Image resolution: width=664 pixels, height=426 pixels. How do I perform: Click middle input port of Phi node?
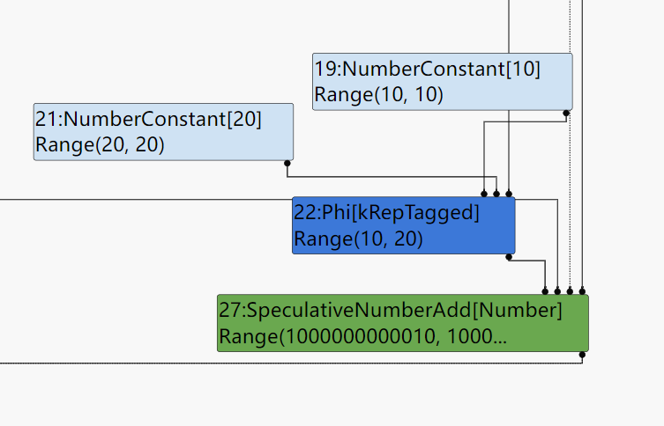coord(496,193)
